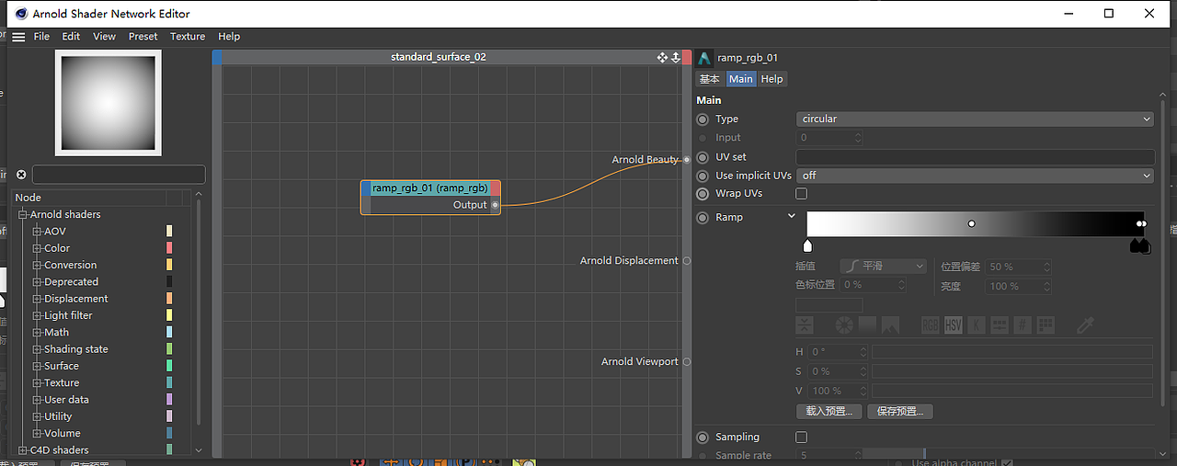Screen dimensions: 1177x466
Task: Expand the Utility category
Action: click(38, 417)
